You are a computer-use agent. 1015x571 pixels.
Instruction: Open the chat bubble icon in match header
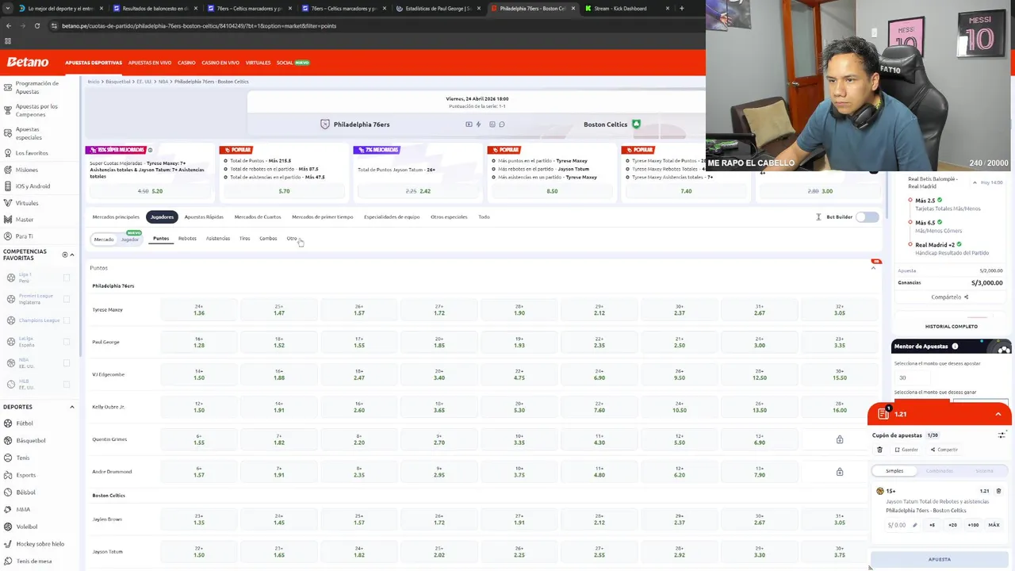[x=501, y=125]
